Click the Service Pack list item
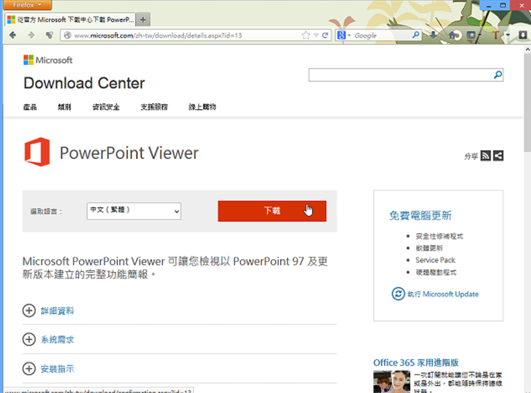Image resolution: width=531 pixels, height=393 pixels. [x=435, y=260]
